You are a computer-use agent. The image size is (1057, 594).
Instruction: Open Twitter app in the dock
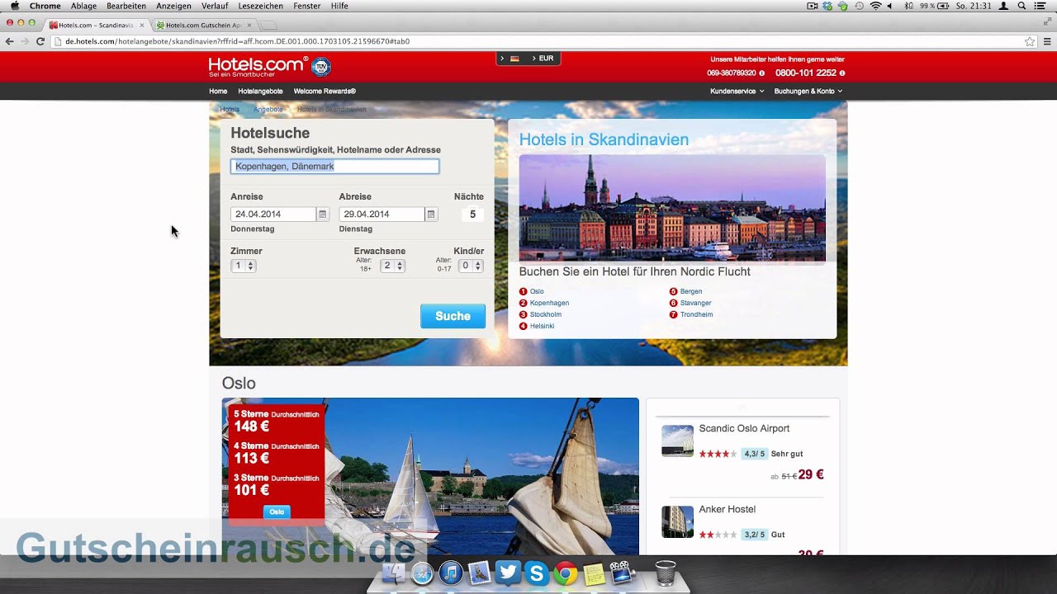point(508,573)
